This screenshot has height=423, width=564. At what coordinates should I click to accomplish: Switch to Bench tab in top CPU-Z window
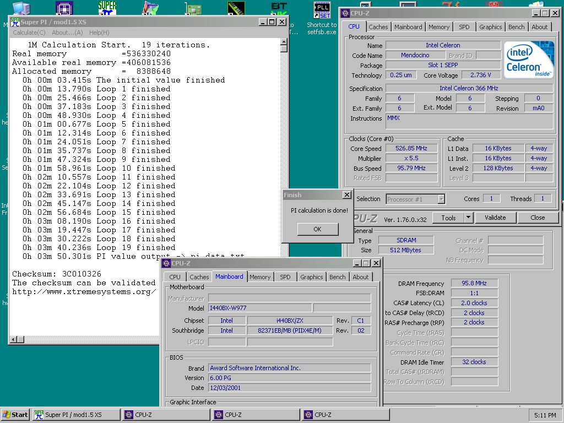516,27
